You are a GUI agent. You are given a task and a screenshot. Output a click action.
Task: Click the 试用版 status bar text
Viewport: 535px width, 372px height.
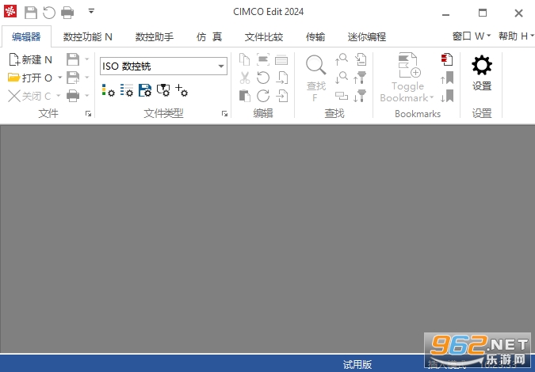[x=357, y=364]
